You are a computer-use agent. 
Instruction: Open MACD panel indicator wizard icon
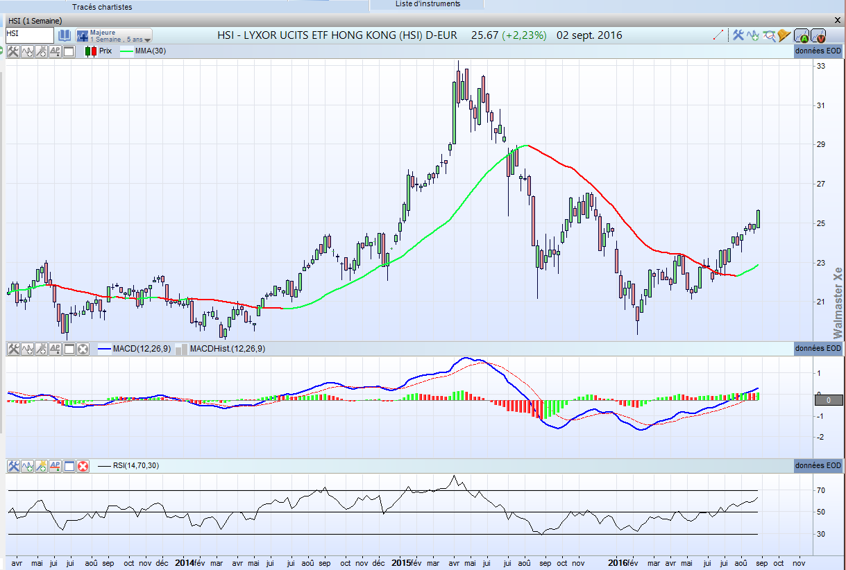pyautogui.click(x=41, y=349)
